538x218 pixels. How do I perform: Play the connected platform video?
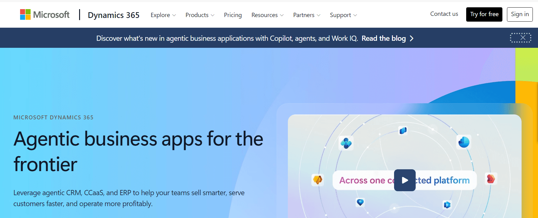405,180
